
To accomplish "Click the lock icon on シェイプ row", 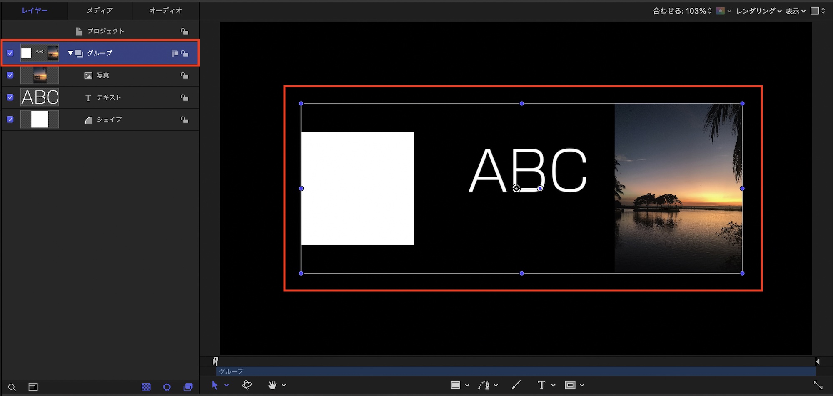I will pyautogui.click(x=184, y=120).
